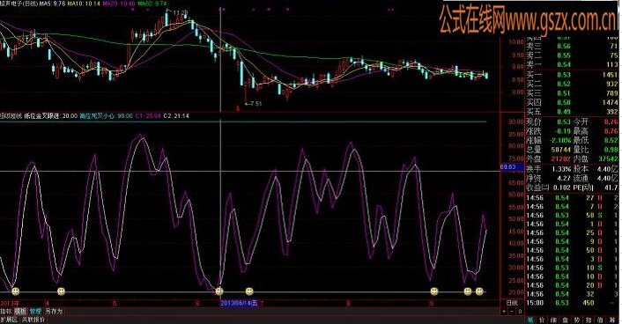Open the 关联报价 related quotes tab
This screenshot has width=622, height=324.
coord(33,320)
